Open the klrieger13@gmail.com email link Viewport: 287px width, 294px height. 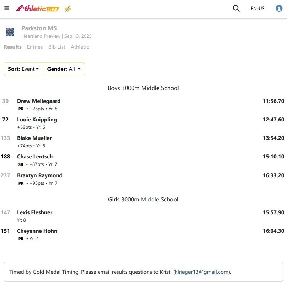pos(202,272)
